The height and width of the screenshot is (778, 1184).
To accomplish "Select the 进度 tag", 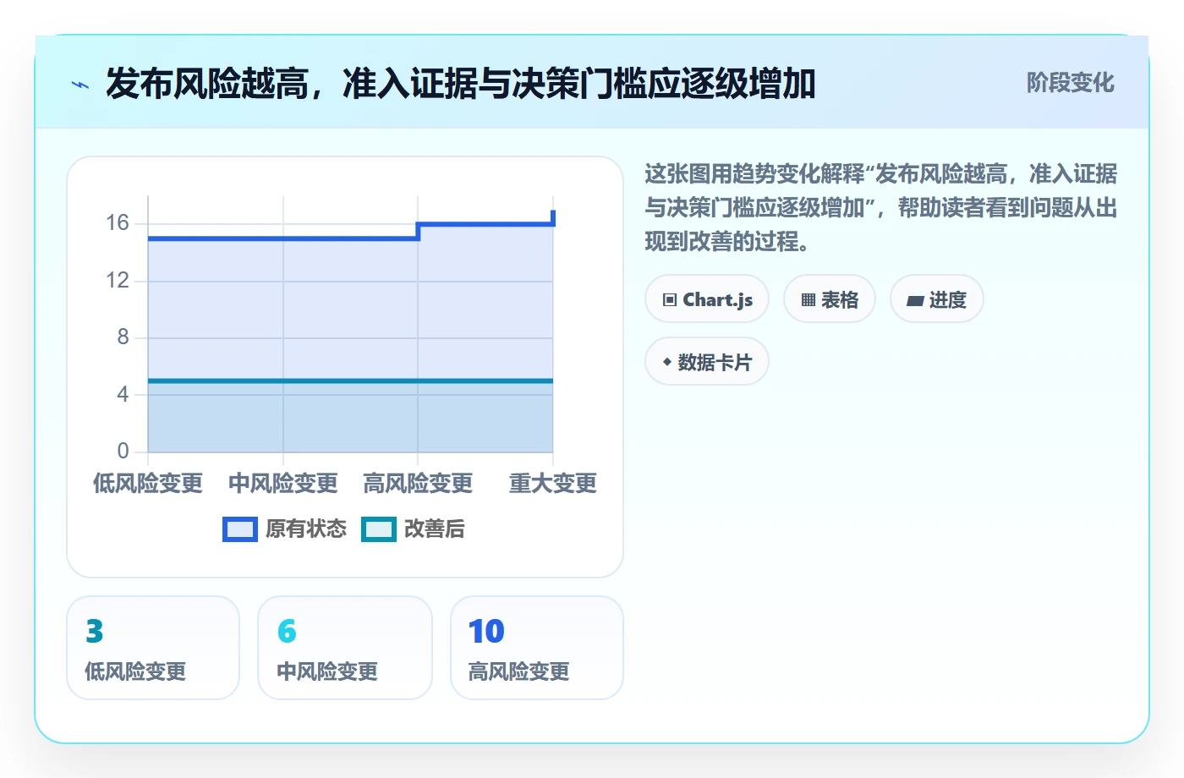I will tap(937, 299).
